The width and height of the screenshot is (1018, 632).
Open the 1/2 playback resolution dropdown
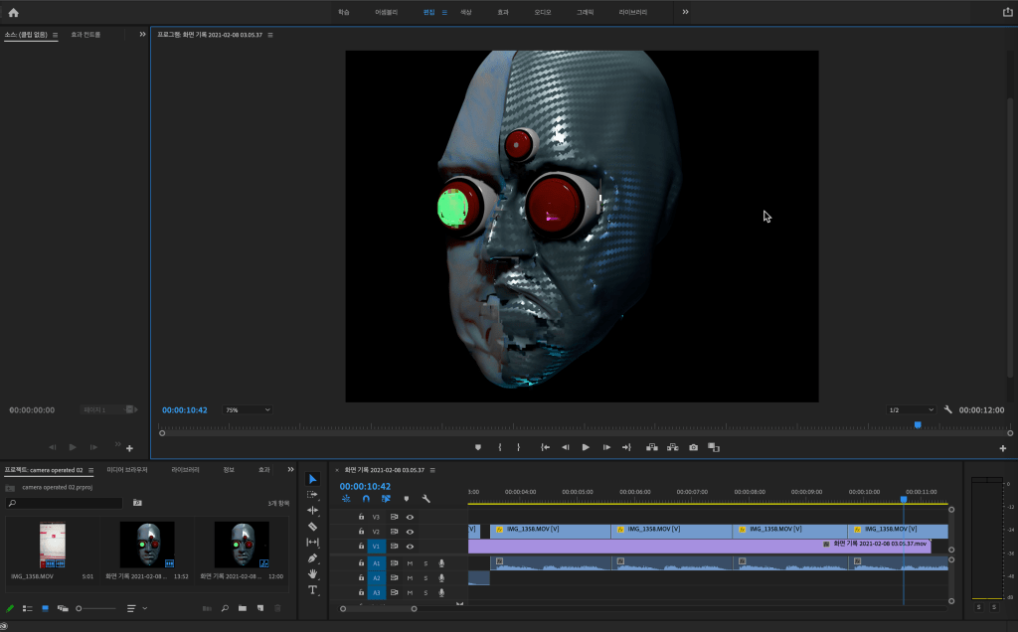911,409
